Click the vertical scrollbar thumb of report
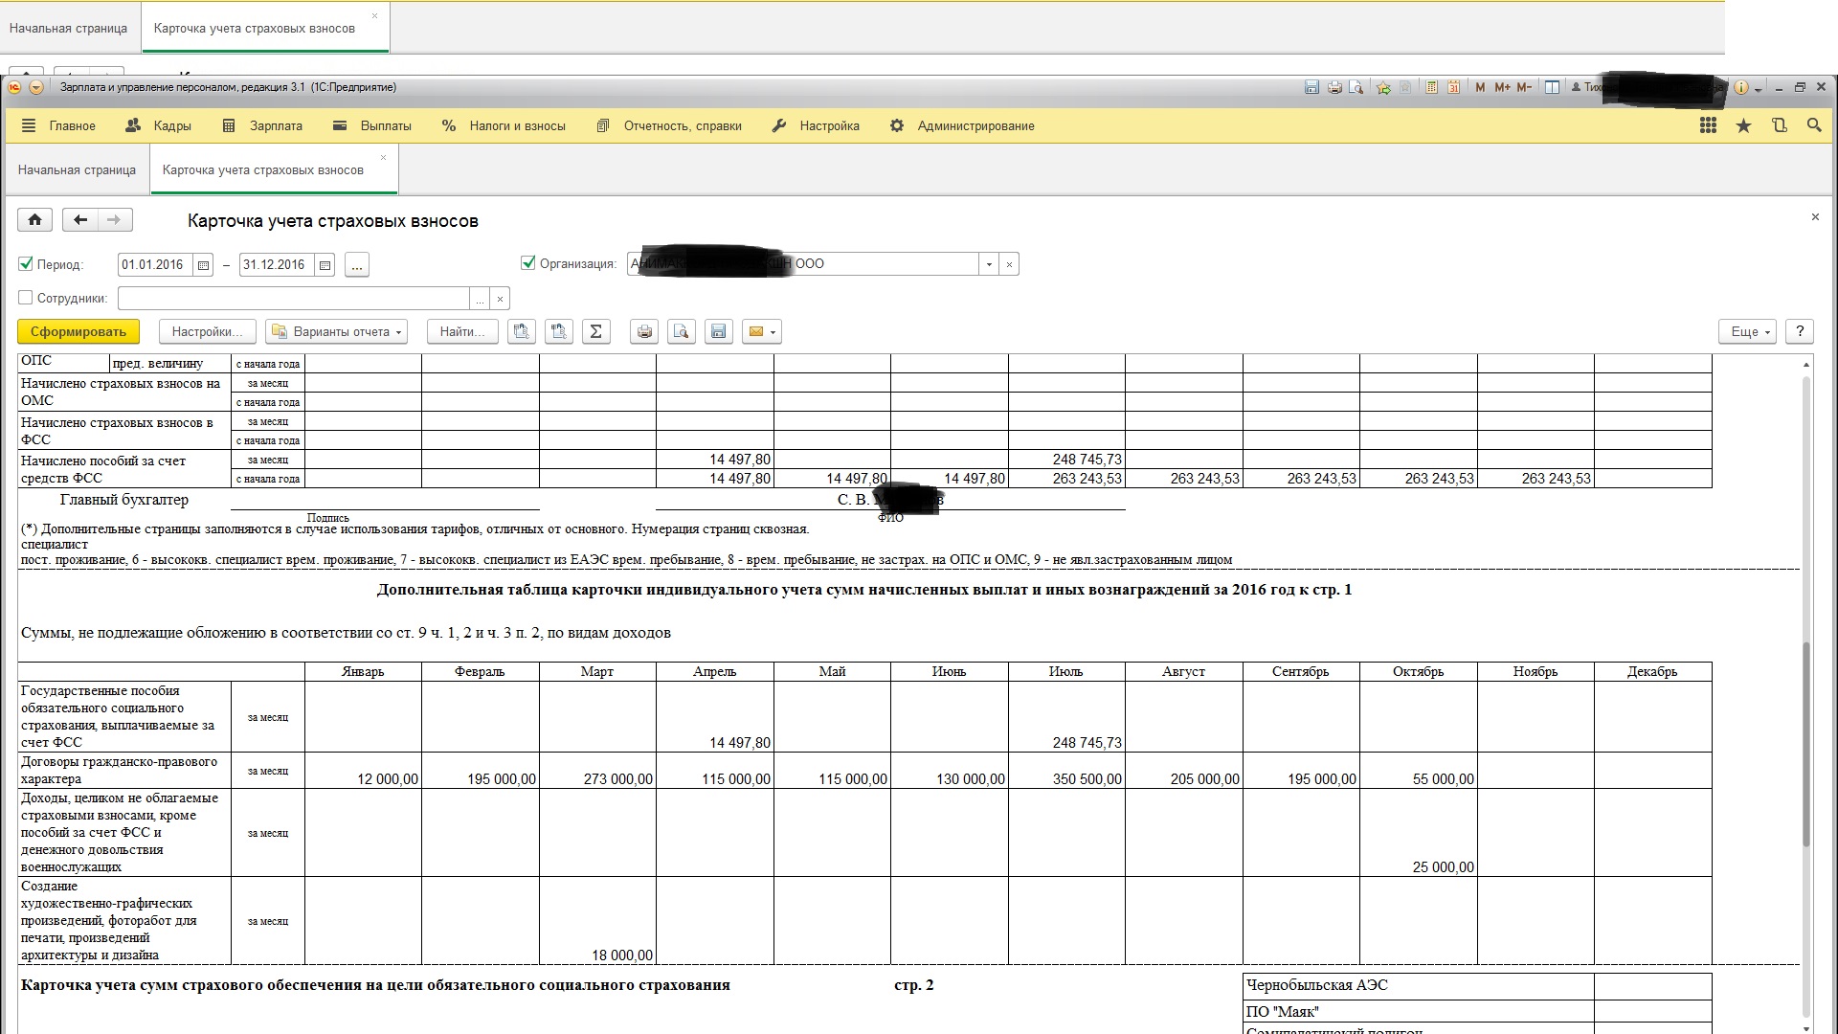Viewport: 1838px width, 1034px height. coord(1806,743)
